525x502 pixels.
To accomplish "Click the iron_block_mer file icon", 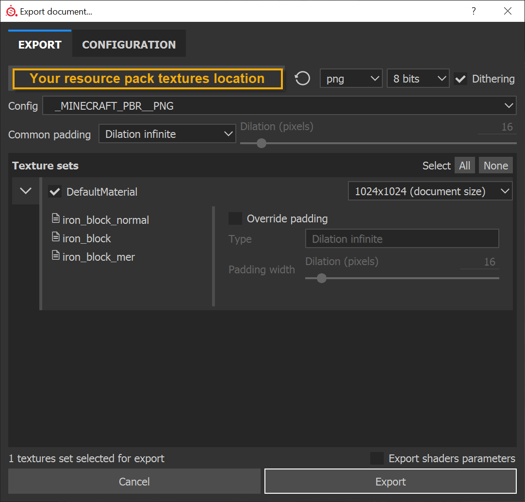I will coord(56,256).
